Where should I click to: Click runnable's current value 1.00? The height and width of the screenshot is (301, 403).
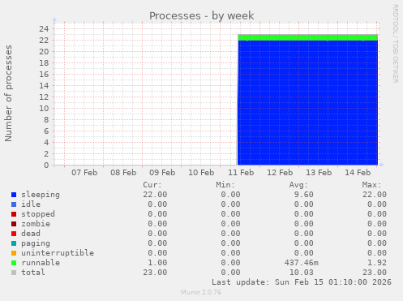pyautogui.click(x=157, y=263)
